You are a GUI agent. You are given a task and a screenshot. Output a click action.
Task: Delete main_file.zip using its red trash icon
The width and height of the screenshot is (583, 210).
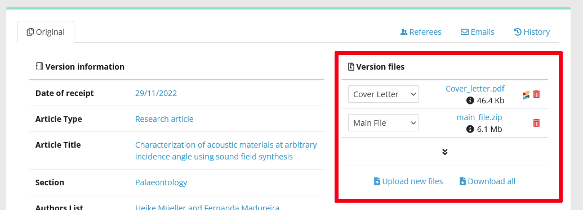tap(536, 122)
